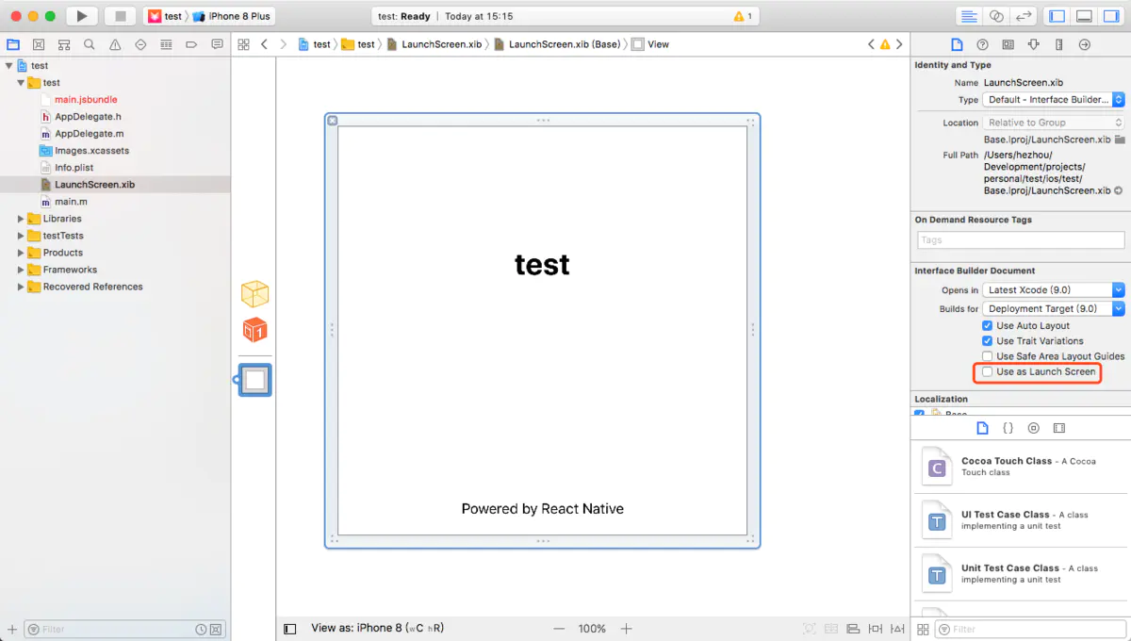Image resolution: width=1131 pixels, height=641 pixels.
Task: Show the Connections inspector arrow icon
Action: click(1084, 44)
